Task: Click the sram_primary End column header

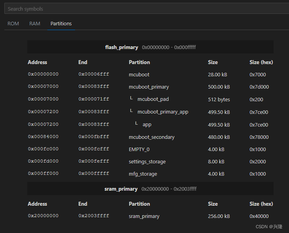Action: (x=83, y=204)
